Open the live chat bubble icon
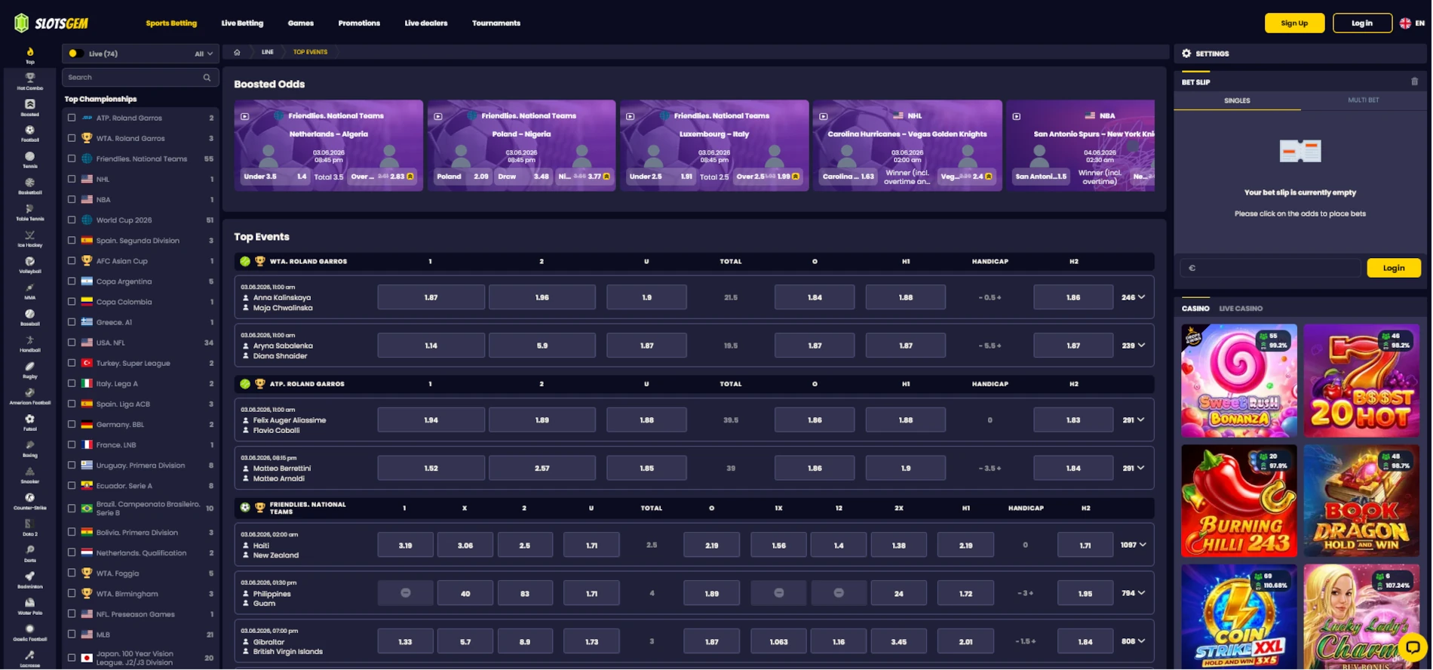The image size is (1433, 670). point(1413,647)
